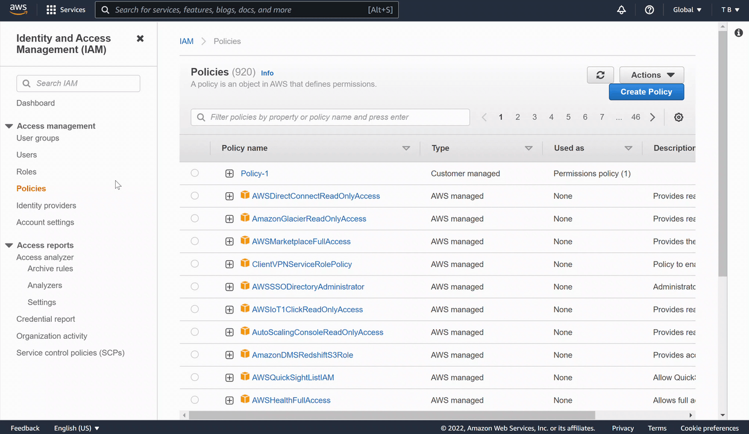The width and height of the screenshot is (749, 434).
Task: Click the orange icon beside AWSHealthFullAccess
Action: [245, 399]
